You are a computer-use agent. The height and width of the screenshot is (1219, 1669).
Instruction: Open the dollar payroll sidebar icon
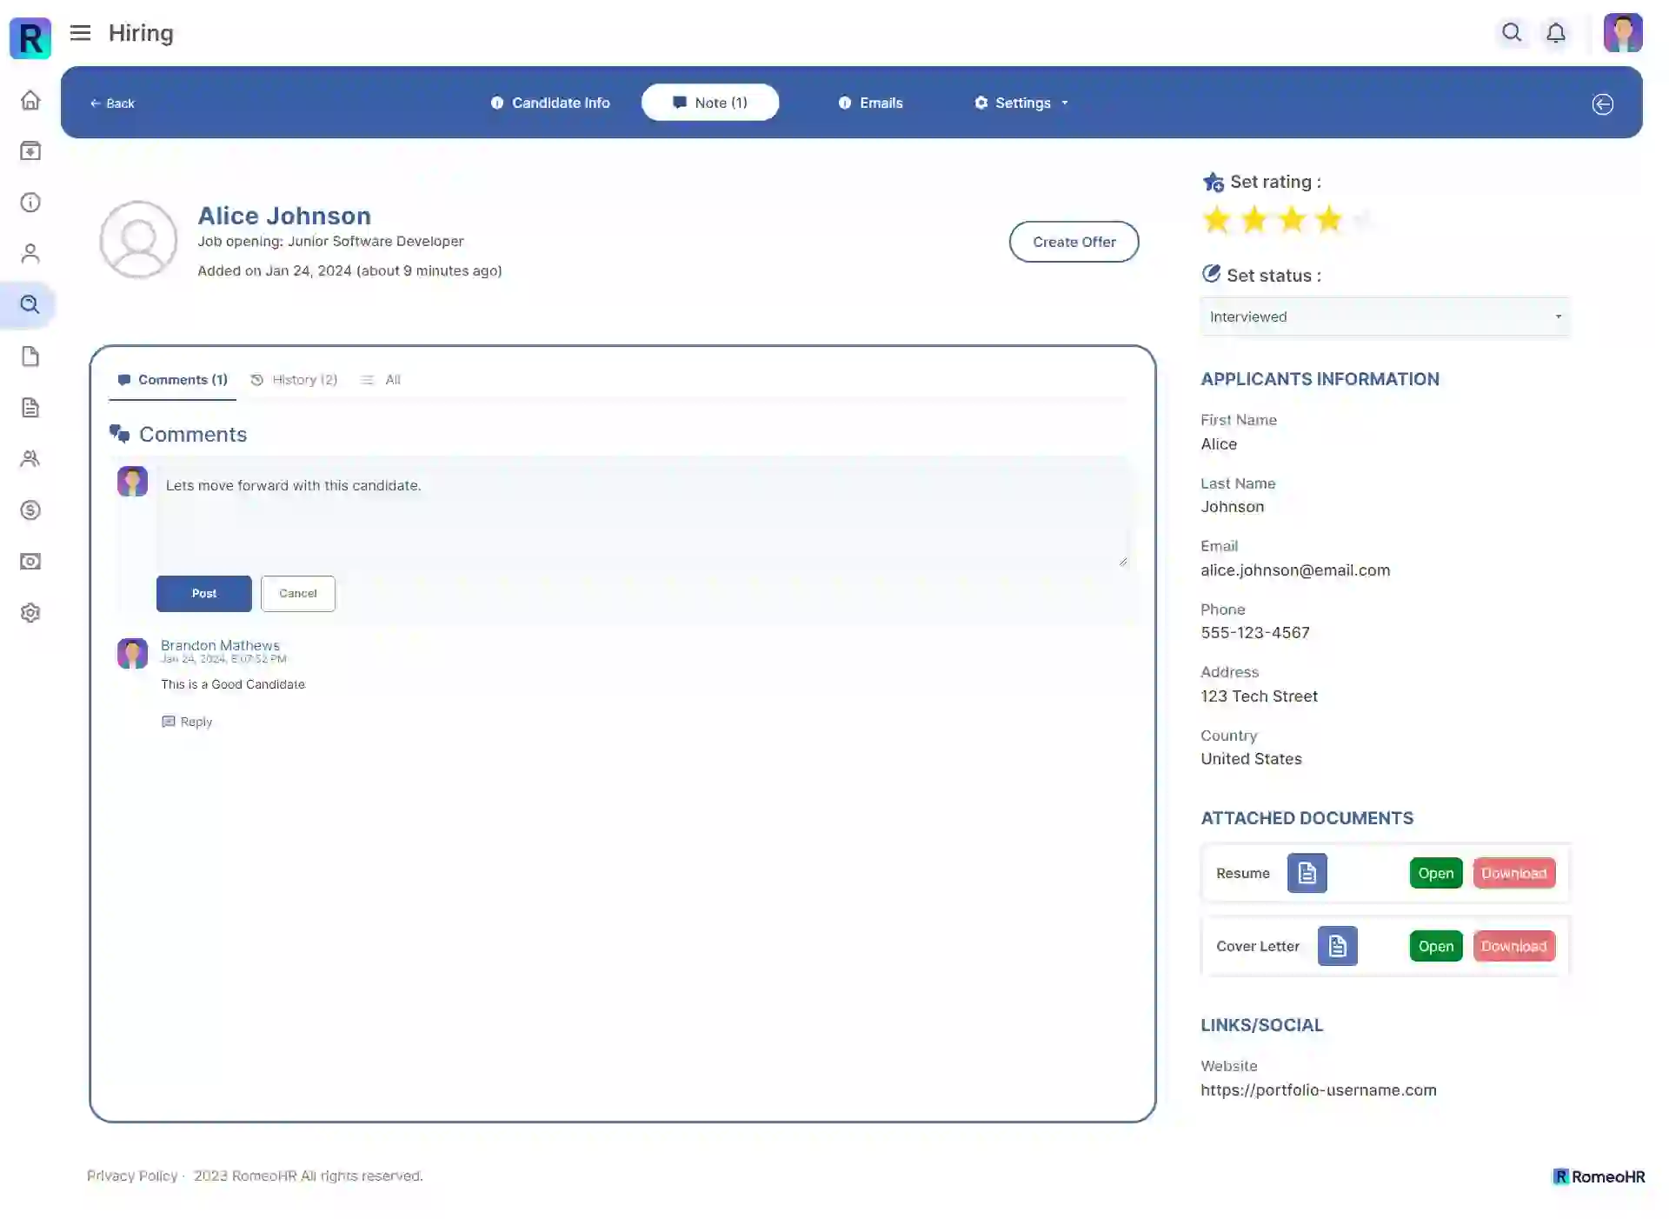coord(30,510)
